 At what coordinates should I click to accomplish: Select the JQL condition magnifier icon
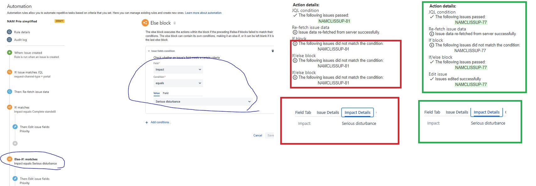(9, 72)
